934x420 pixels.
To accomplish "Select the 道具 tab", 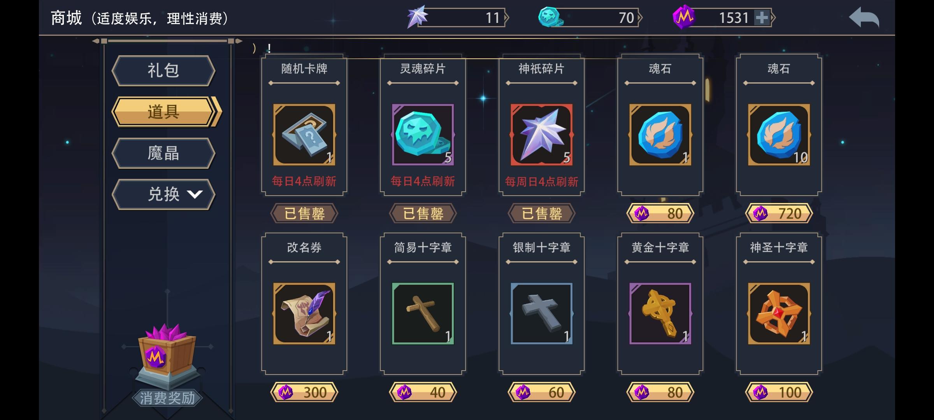I will [166, 112].
